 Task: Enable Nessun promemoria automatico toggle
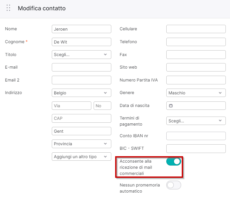point(174,185)
